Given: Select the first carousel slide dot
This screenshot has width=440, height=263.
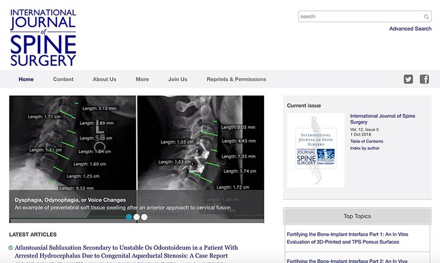Looking at the screenshot, I should click(x=129, y=217).
